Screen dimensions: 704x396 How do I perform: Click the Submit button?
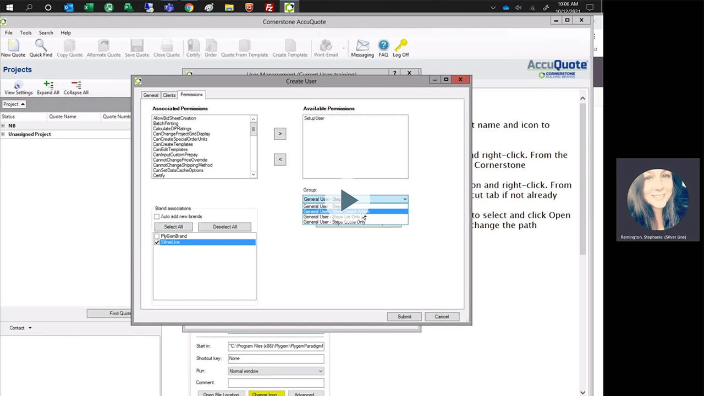(x=404, y=317)
